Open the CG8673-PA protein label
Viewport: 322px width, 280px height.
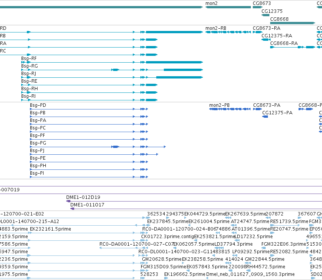click(266, 105)
